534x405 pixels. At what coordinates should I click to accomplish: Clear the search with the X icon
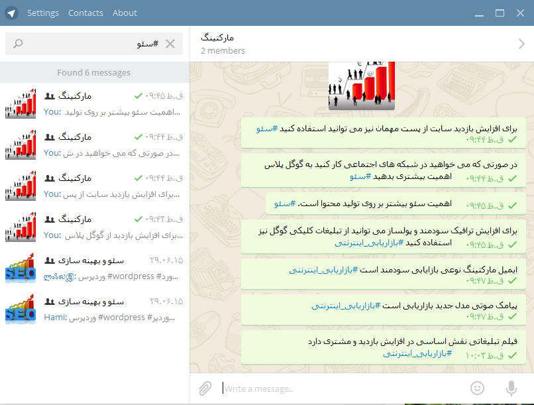point(170,44)
